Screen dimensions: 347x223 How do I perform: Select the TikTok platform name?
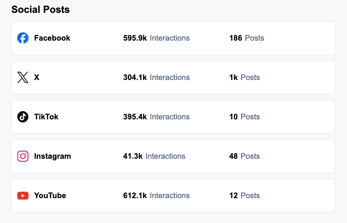[46, 117]
